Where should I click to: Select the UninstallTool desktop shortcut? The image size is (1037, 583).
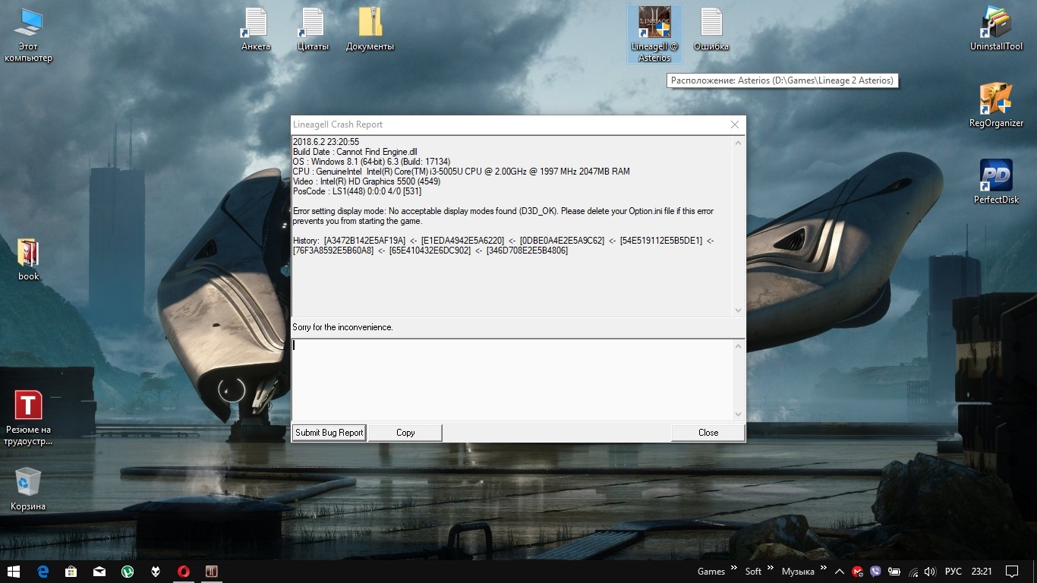click(x=996, y=30)
